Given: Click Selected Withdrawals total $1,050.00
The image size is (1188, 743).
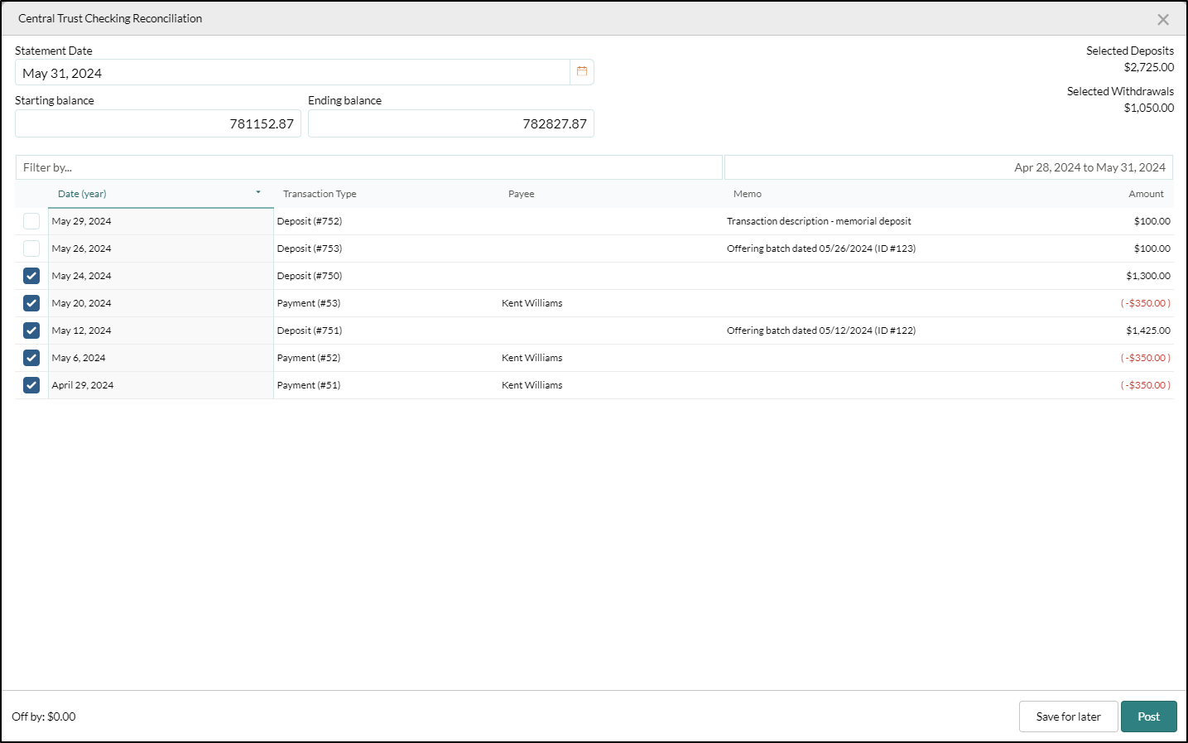Looking at the screenshot, I should (1148, 108).
